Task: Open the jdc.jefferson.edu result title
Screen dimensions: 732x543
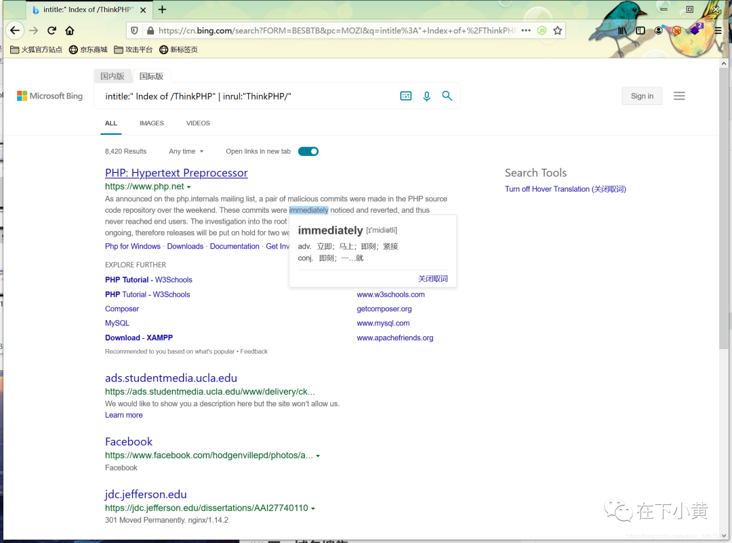Action: 146,494
